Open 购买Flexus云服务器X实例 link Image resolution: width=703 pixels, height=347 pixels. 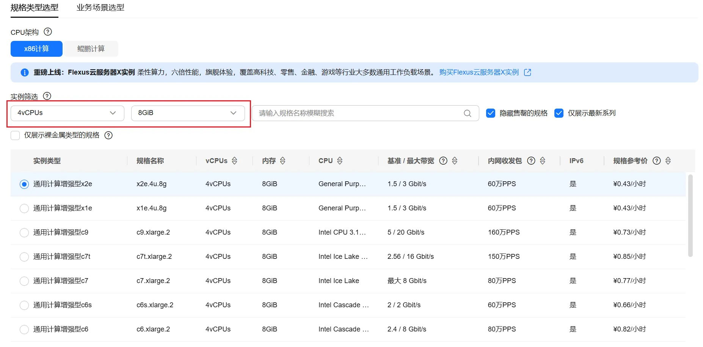tap(479, 72)
